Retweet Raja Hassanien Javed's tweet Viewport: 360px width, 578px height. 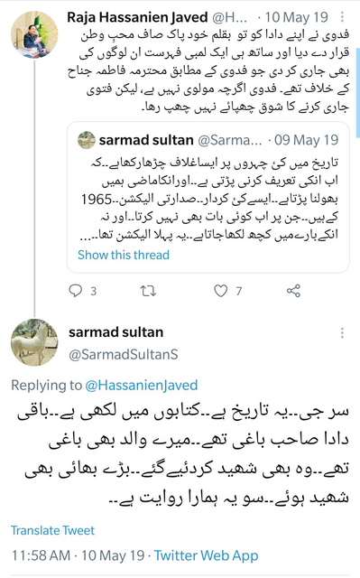(x=148, y=291)
